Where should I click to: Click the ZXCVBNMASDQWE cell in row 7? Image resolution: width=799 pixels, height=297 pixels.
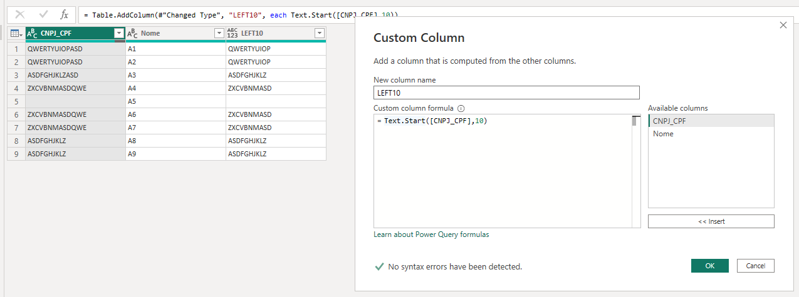75,128
